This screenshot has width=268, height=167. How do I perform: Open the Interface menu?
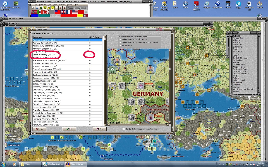pos(62,5)
